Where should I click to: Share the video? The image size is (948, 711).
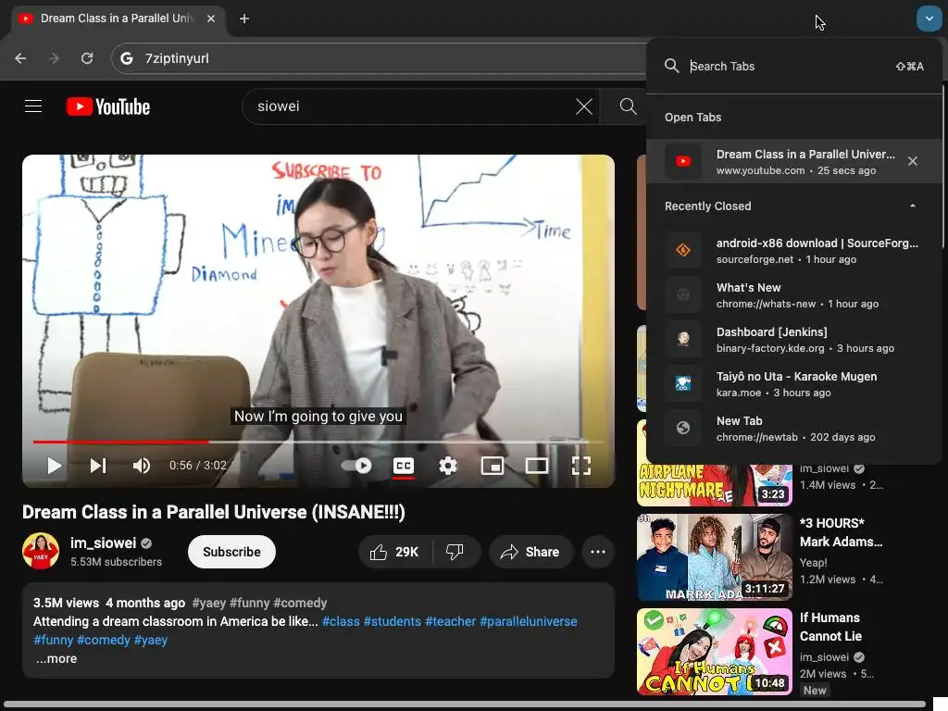(530, 552)
